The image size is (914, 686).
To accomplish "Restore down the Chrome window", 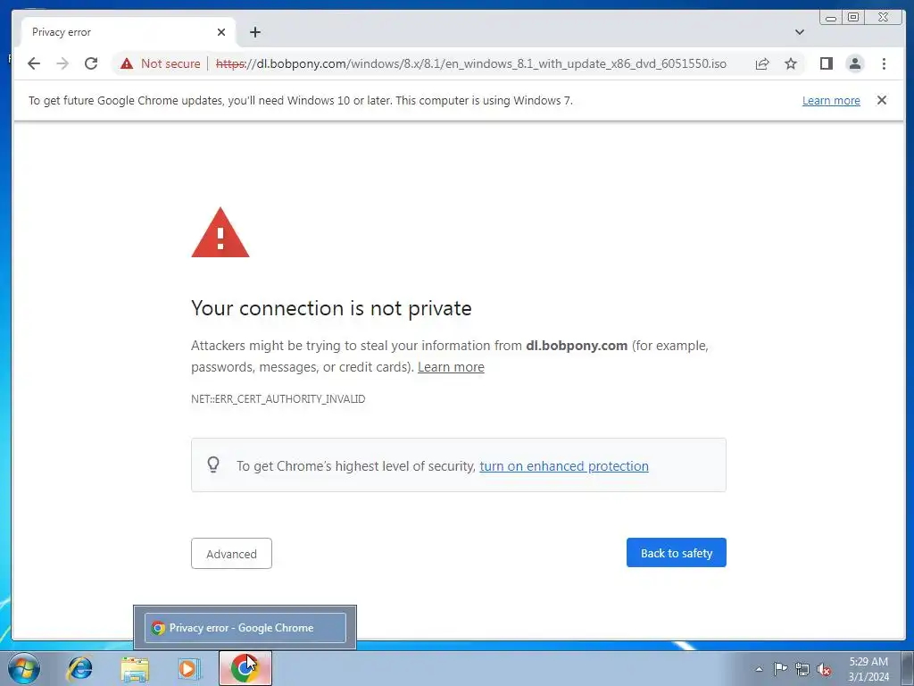I will tap(852, 17).
